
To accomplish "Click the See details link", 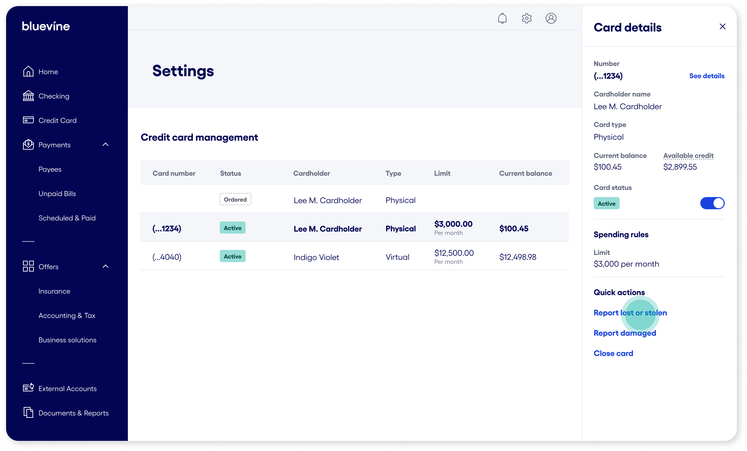I will click(707, 76).
